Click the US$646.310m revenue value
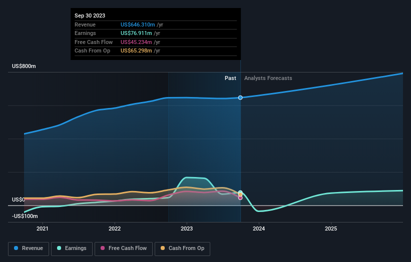 coord(138,24)
